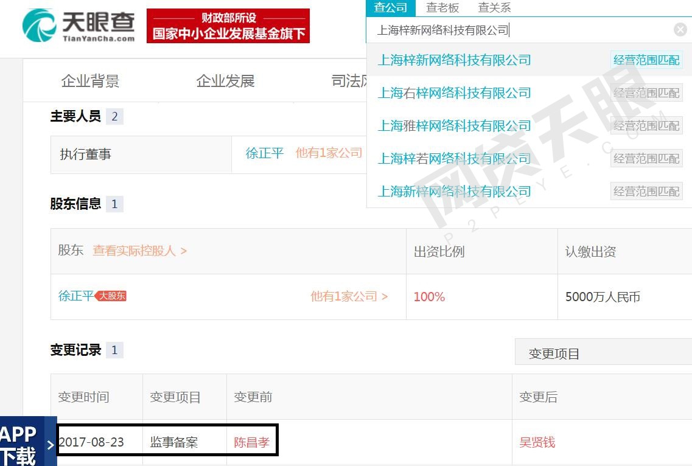Switch to the 查关系 tab
The height and width of the screenshot is (466, 692).
coord(494,7)
